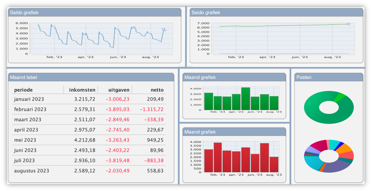Sort table by the inkomsten column header
371x191 pixels.
coord(80,90)
